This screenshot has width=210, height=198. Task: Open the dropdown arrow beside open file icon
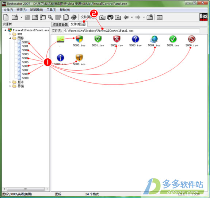click(21, 18)
